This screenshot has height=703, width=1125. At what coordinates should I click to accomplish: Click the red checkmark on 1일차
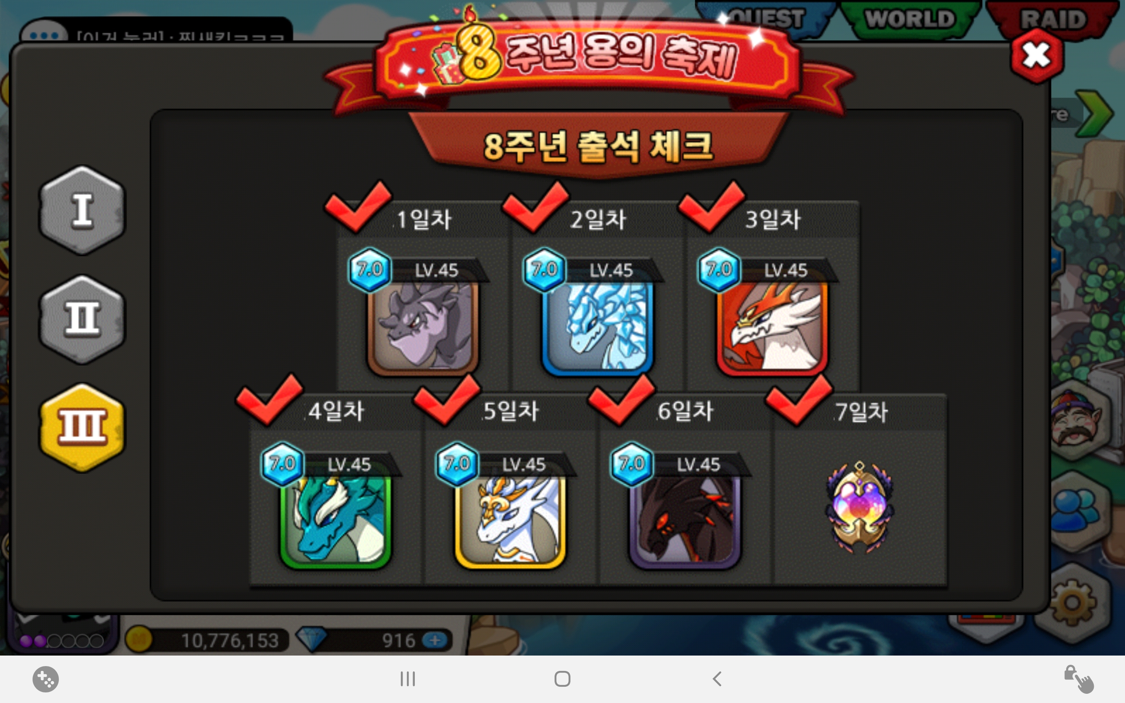(x=359, y=206)
